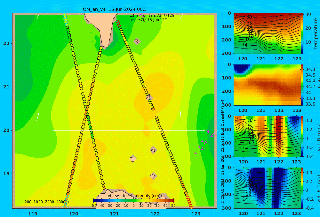Click the white transect line along 20°N

[x=129, y=130]
